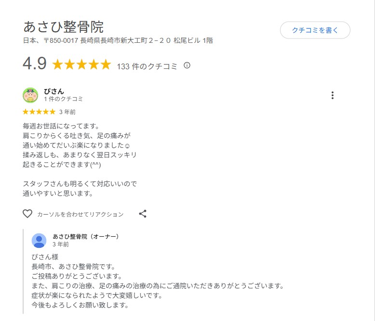This screenshot has height=321, width=375.
Task: Click the あさひ整骨院 page title
Action: tap(63, 27)
